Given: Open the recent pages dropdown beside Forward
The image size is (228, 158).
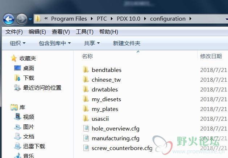Looking at the screenshot, I should coord(30,19).
